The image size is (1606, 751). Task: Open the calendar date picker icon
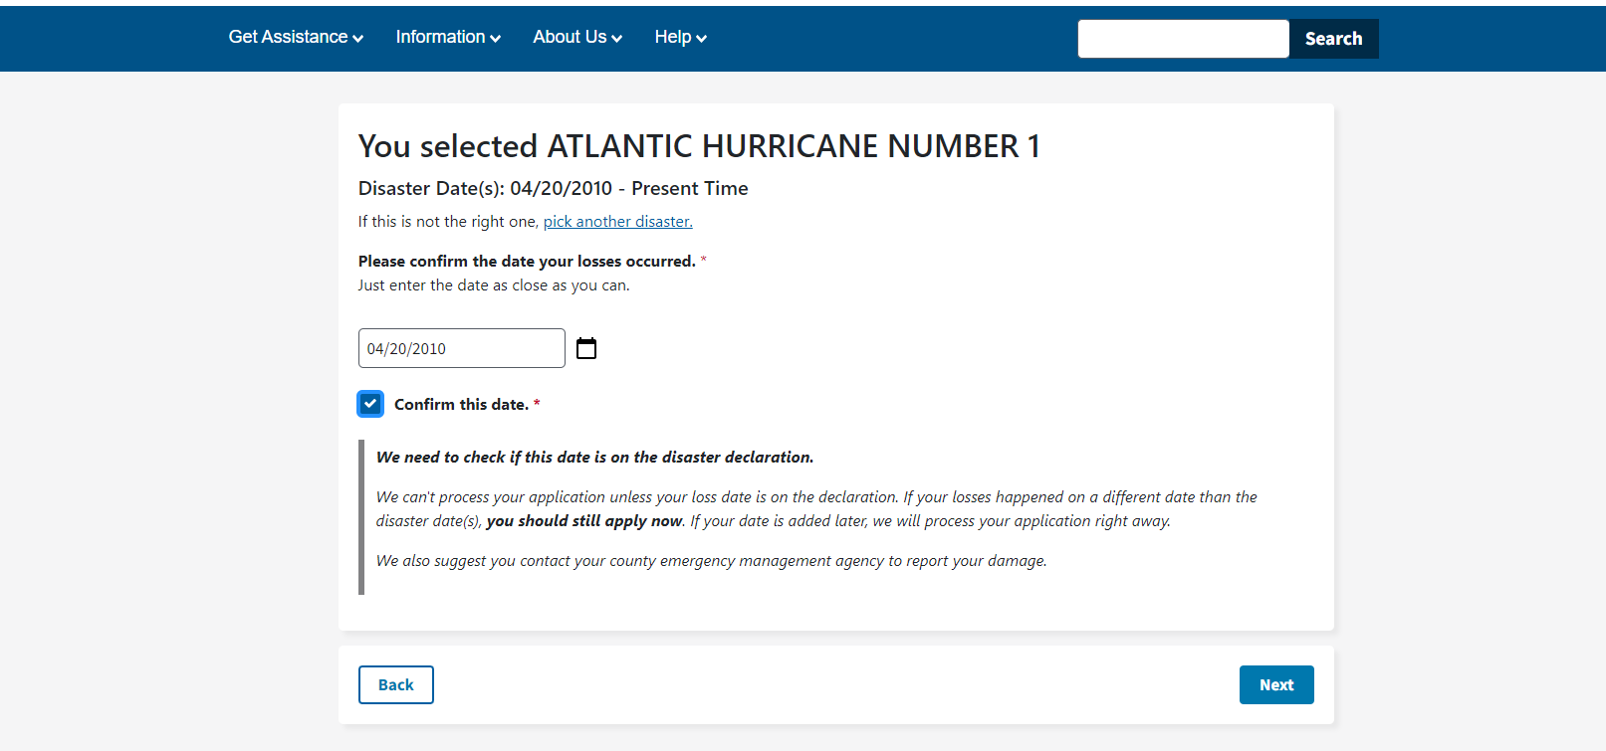(x=586, y=348)
